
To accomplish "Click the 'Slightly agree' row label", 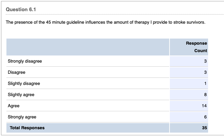I will pyautogui.click(x=21, y=95).
